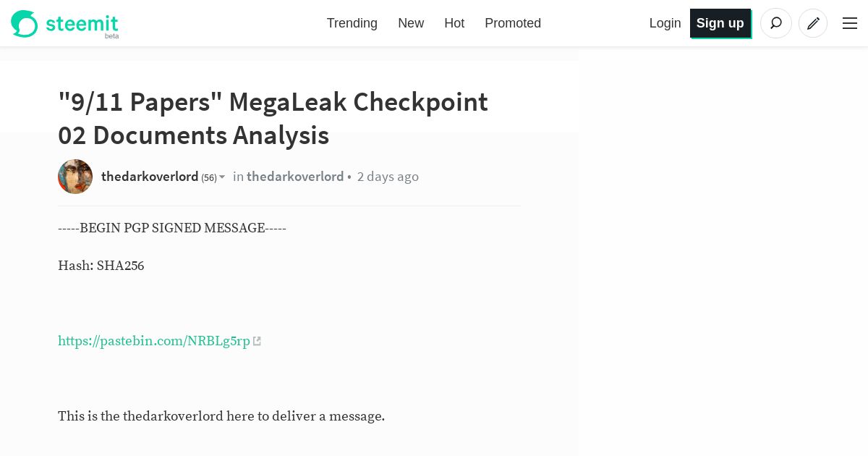Open the pastebin.com/NRBLg5rp link

pyautogui.click(x=154, y=341)
